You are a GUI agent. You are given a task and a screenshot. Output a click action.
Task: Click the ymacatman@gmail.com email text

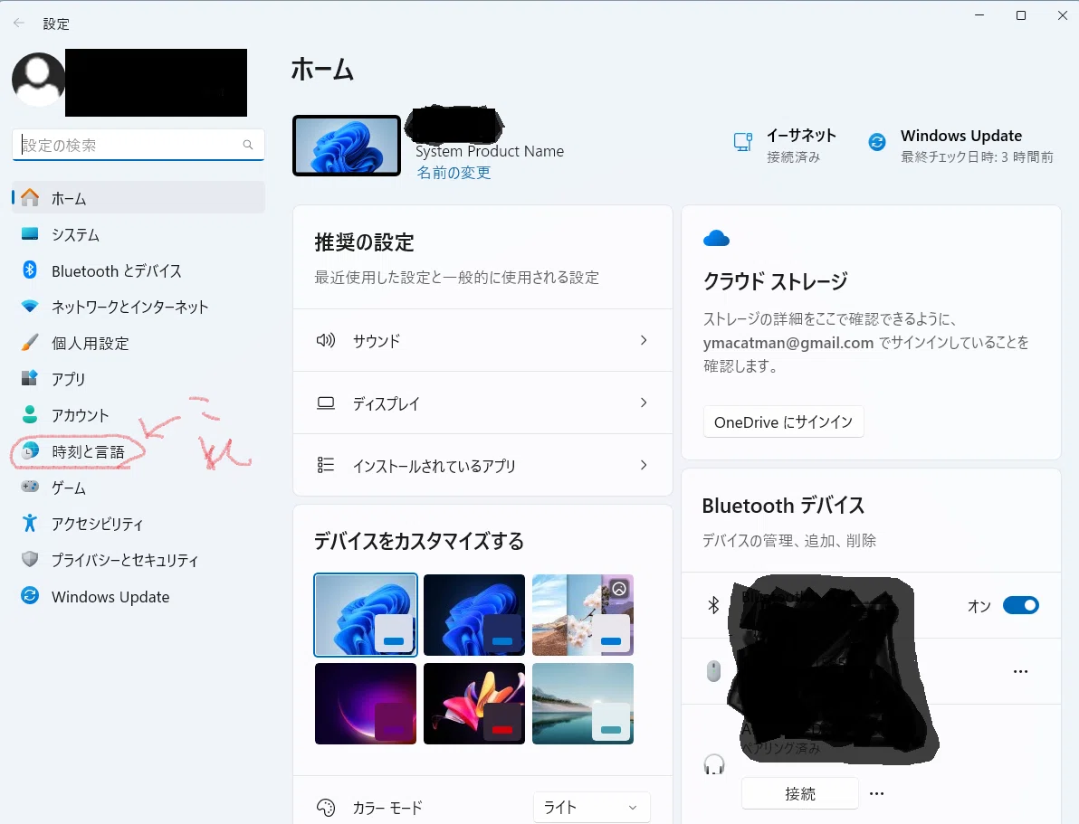[x=788, y=343]
